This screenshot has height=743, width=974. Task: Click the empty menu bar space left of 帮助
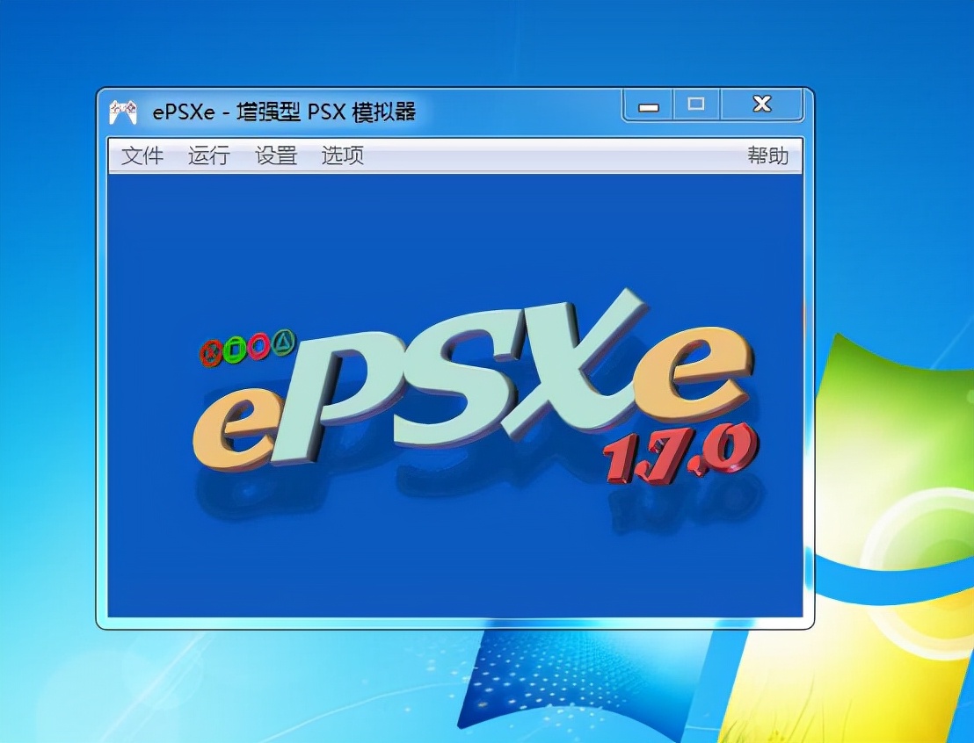pyautogui.click(x=554, y=156)
